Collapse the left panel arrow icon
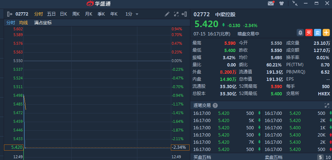Image resolution: width=332 pixels, height=160 pixels. (x=9, y=14)
